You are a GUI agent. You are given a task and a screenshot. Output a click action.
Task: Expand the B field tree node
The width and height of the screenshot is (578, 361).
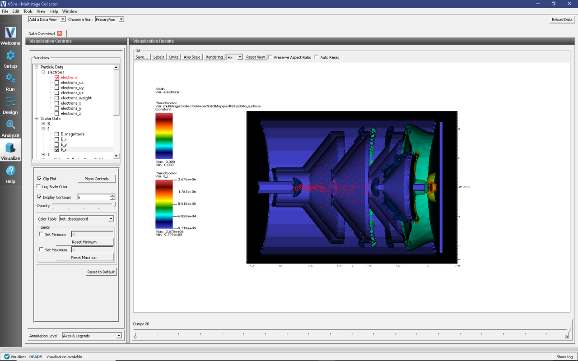point(43,124)
